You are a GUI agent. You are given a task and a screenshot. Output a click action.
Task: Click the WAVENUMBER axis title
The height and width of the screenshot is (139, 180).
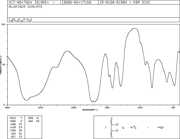[x=90, y=110]
